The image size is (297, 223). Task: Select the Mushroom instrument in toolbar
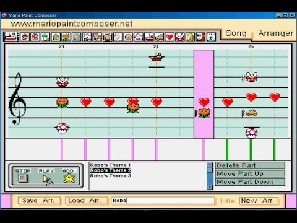[35, 37]
